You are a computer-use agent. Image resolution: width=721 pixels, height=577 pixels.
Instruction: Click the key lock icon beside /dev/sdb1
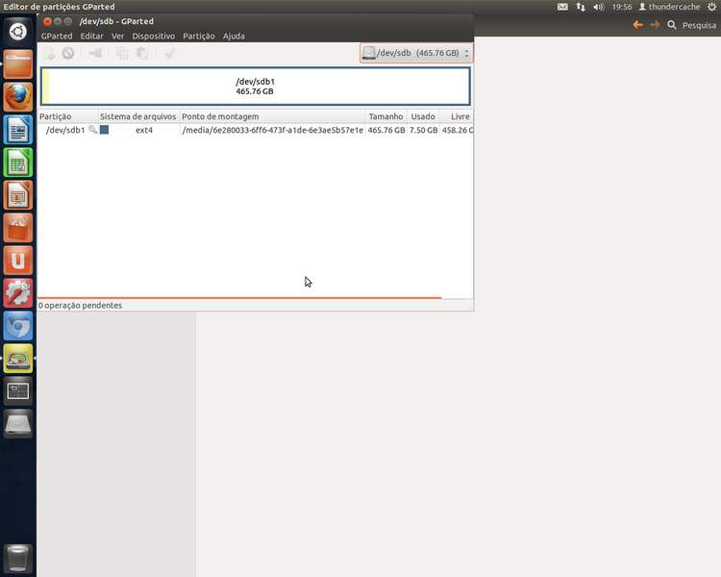[93, 130]
